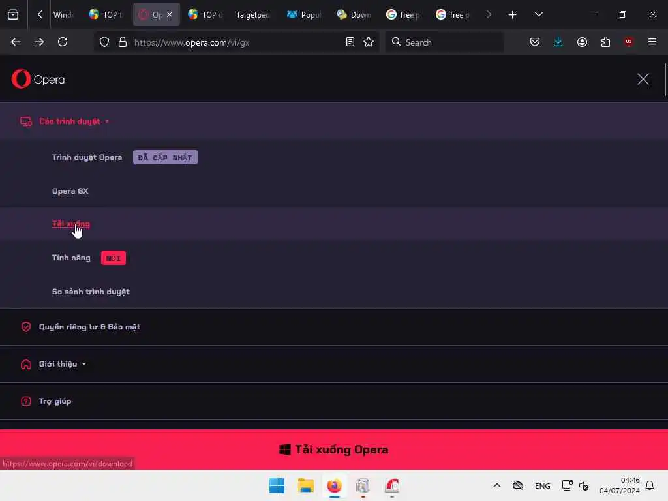Open the Windows Start menu
Image resolution: width=668 pixels, height=501 pixels.
pyautogui.click(x=277, y=485)
